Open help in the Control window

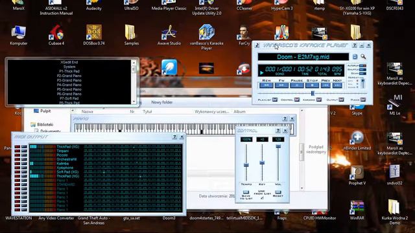pos(278,131)
